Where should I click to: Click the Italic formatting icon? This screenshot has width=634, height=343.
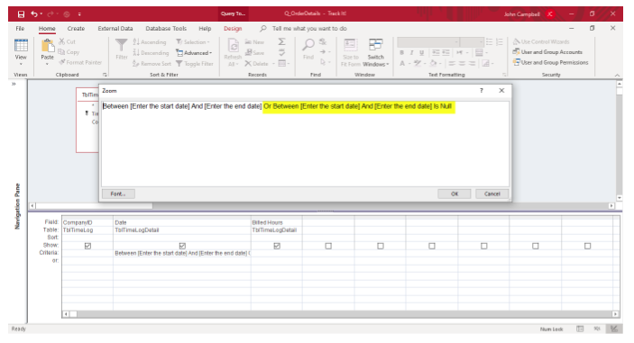coord(411,52)
